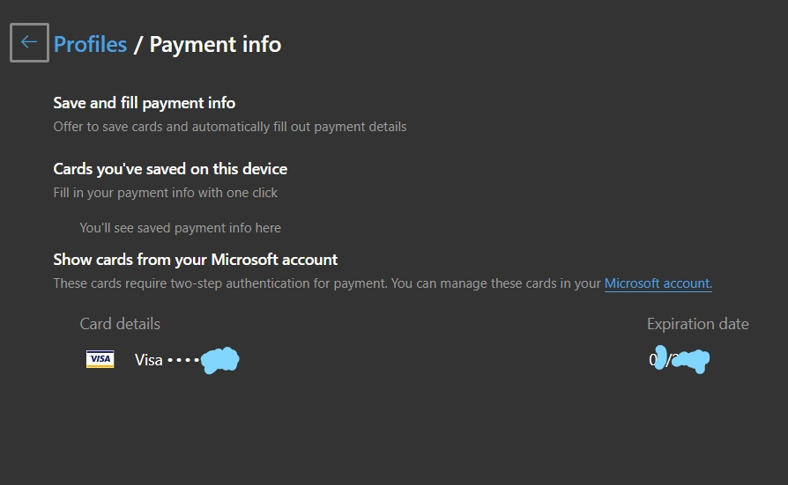
Task: Click the Card details column header
Action: 120,324
